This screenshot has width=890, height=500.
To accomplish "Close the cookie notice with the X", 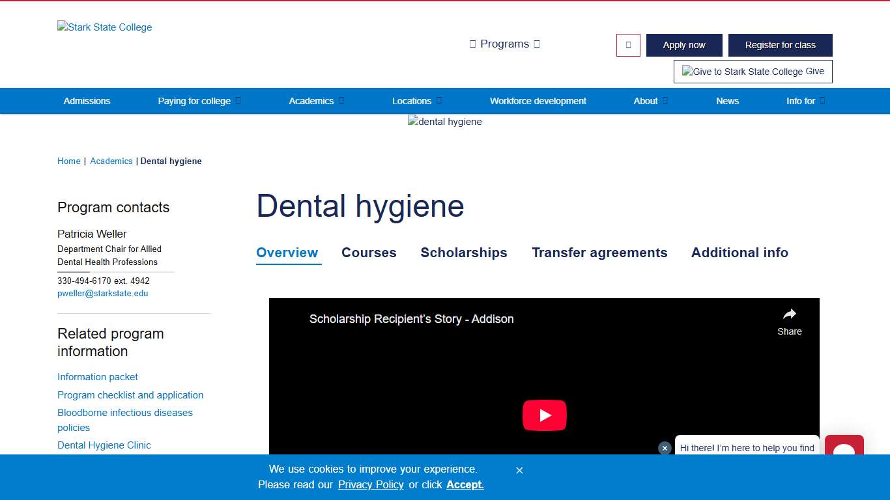I will [x=519, y=470].
